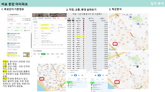Select bicycle mode in the 41분 directions panel
165x92 pixels.
(106, 75)
